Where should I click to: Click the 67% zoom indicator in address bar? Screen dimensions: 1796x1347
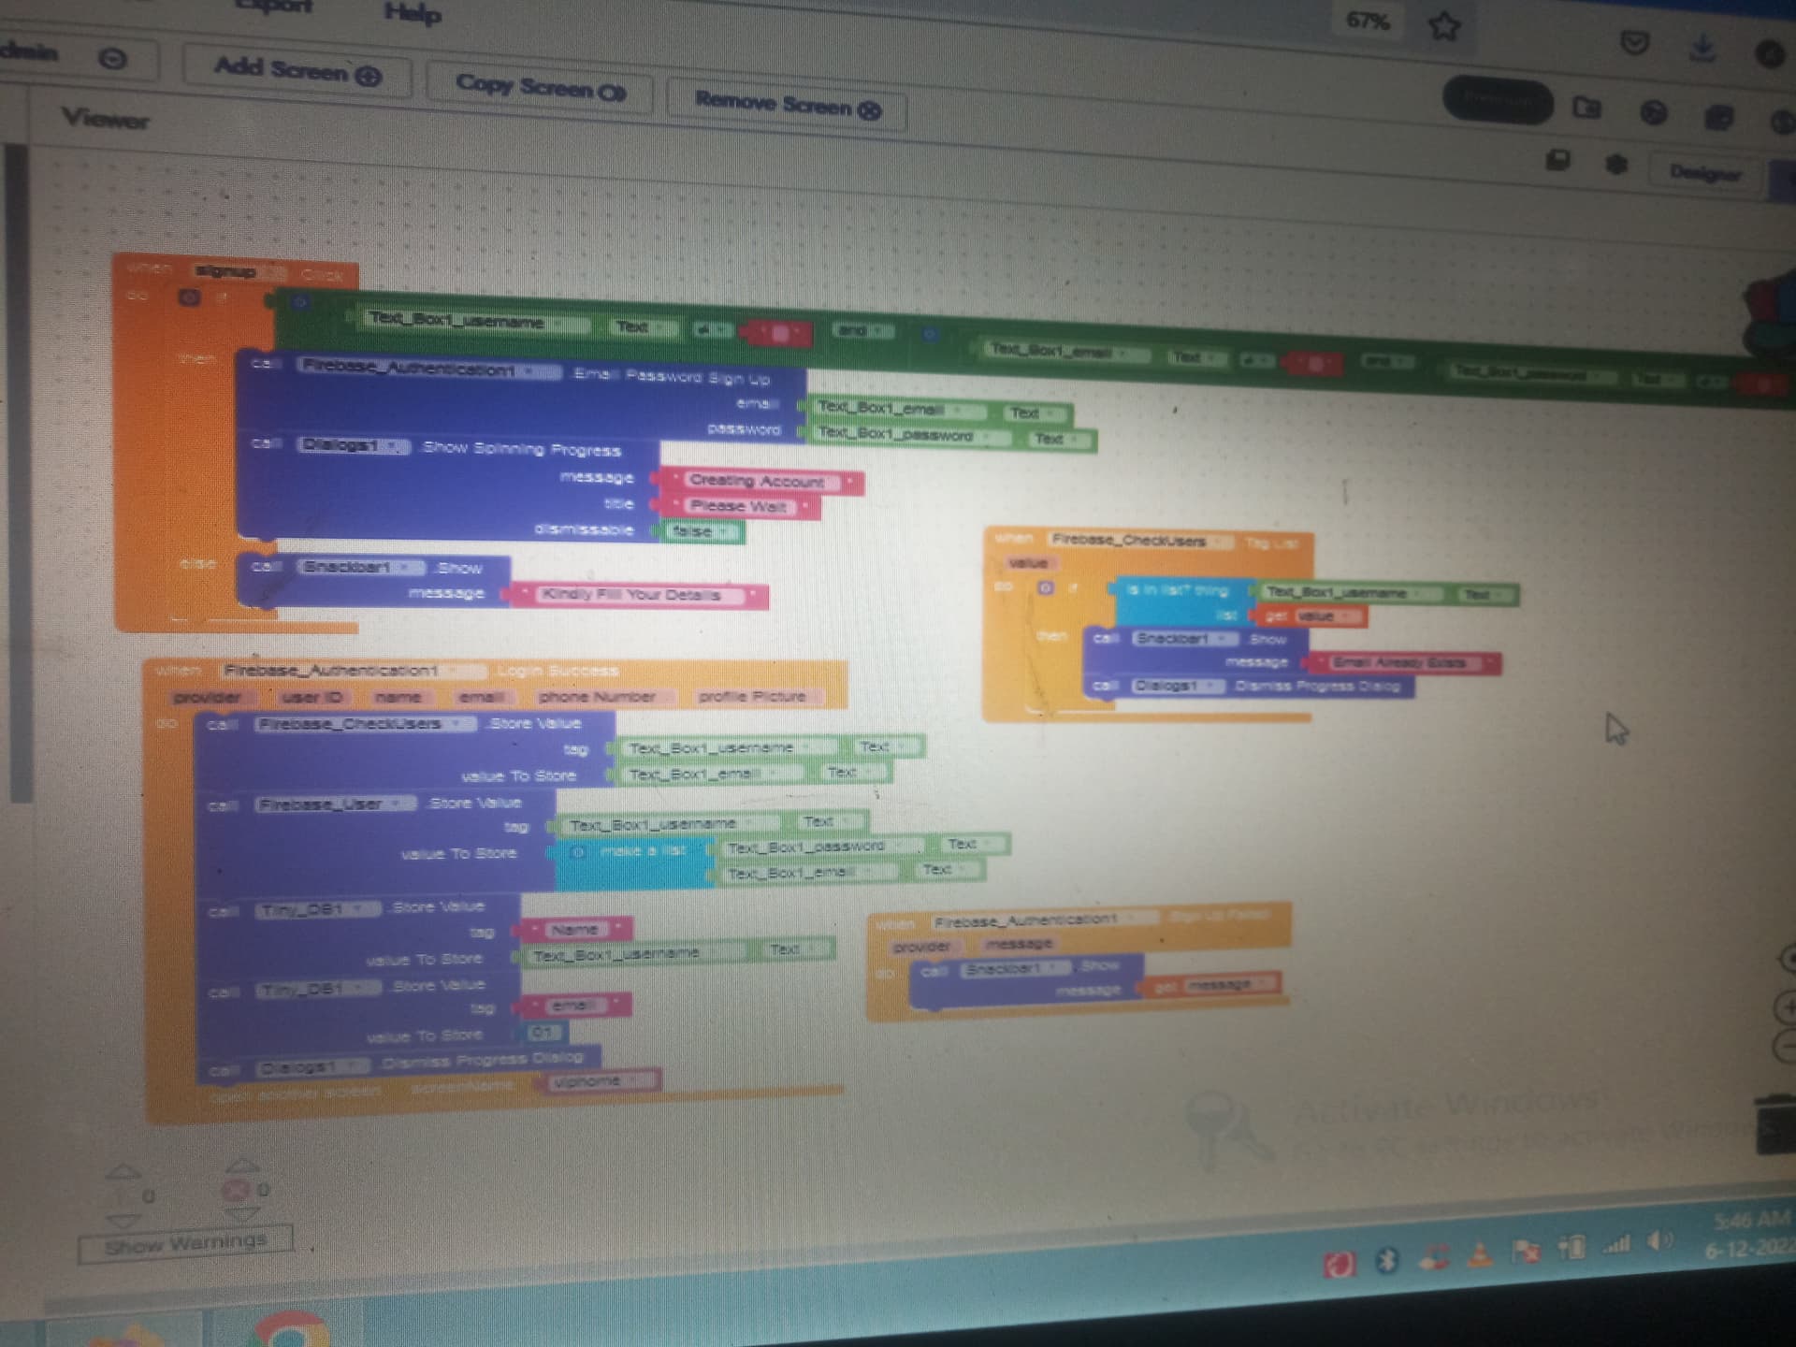[1368, 21]
